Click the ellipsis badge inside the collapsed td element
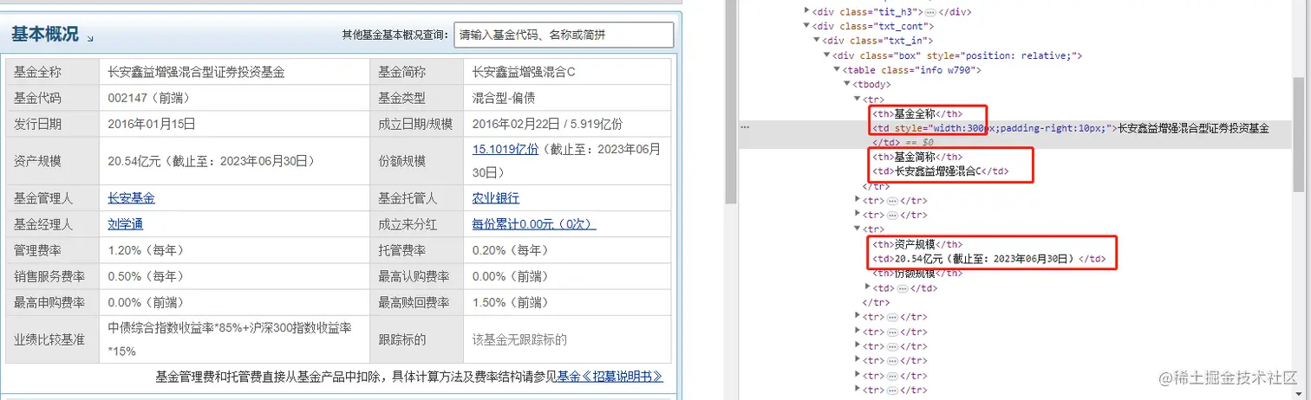The height and width of the screenshot is (400, 1311). click(903, 287)
